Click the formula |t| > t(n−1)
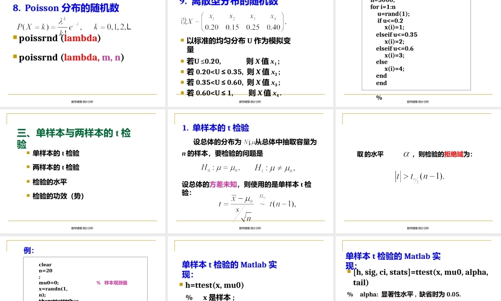501x301 pixels. pos(419,177)
